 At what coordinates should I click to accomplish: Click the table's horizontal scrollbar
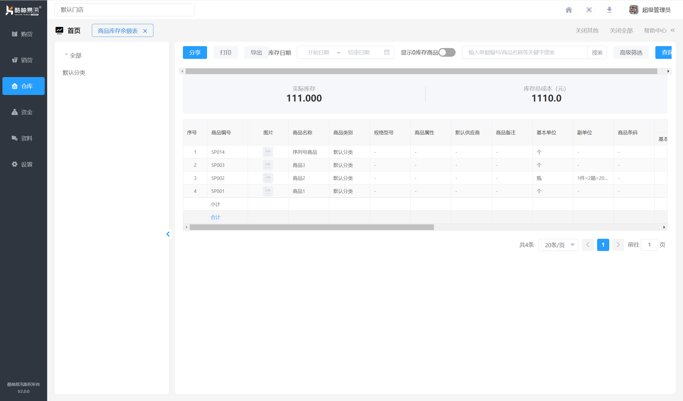312,227
